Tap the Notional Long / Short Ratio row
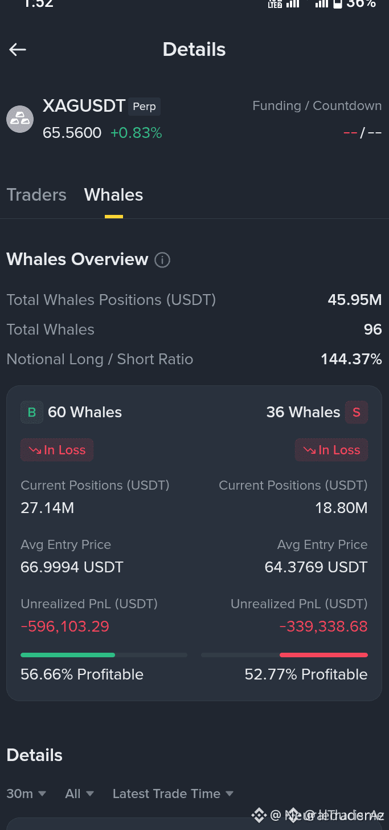Viewport: 389px width, 830px height. [194, 359]
